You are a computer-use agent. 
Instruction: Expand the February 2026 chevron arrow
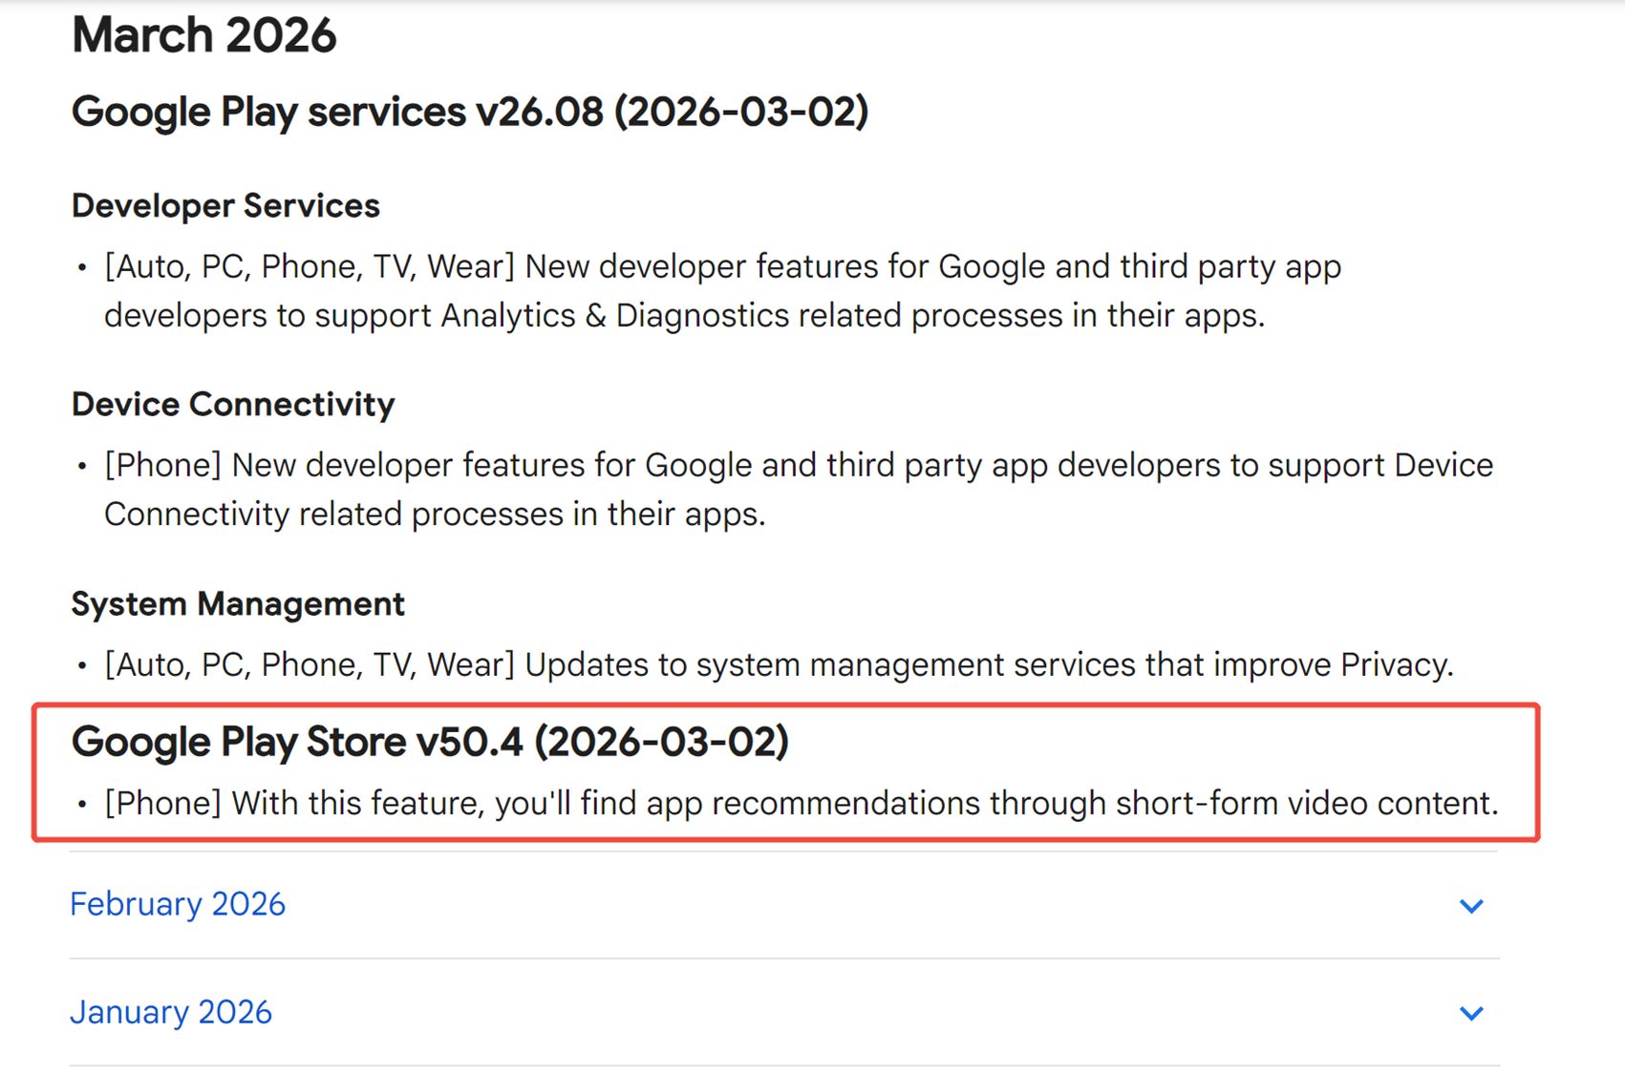pos(1472,905)
